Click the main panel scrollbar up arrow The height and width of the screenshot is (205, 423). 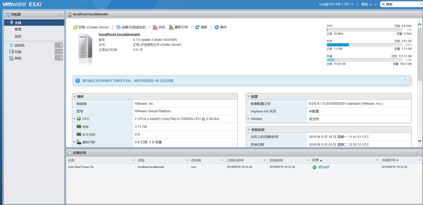pyautogui.click(x=419, y=25)
